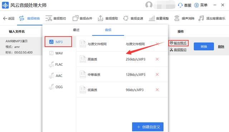The width and height of the screenshot is (229, 132).
Task: Click file icon of 与源文件相同 preset
Action: pyautogui.click(x=83, y=44)
